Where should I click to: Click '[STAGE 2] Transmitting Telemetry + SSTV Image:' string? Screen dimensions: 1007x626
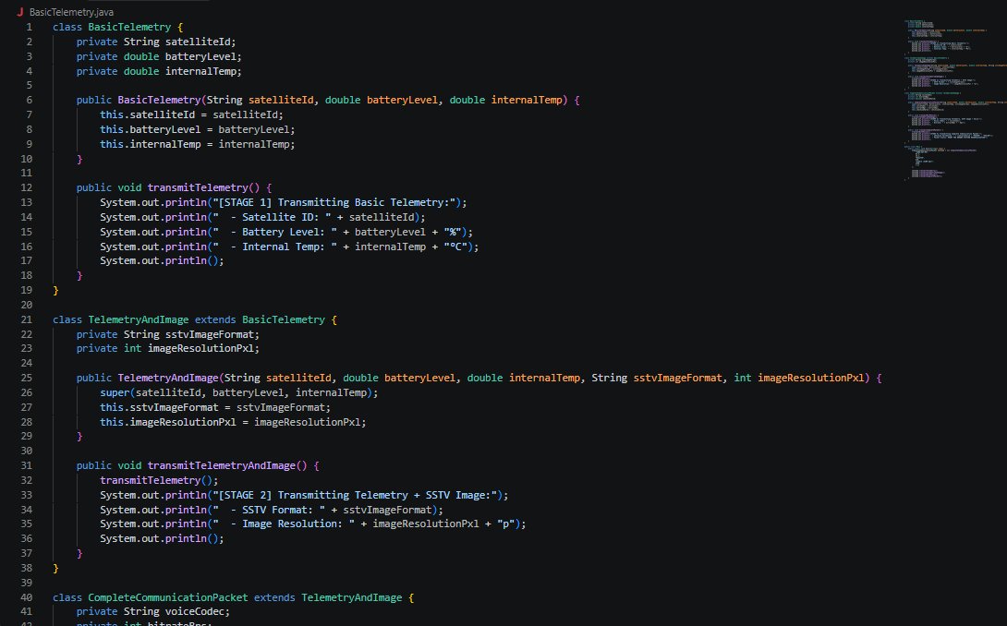tap(355, 495)
